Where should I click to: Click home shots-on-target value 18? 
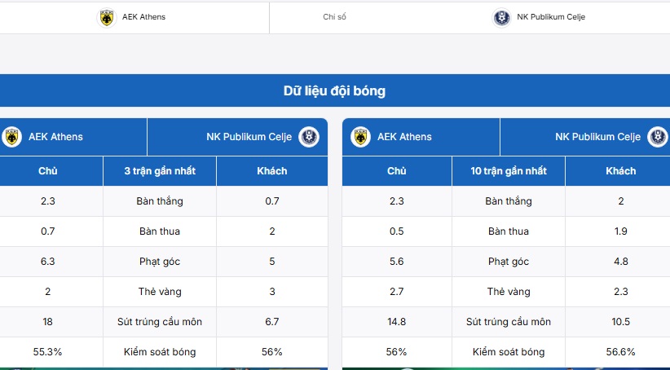47,322
